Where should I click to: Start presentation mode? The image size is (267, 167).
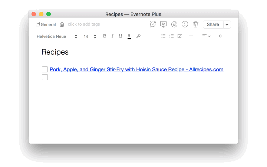pos(163,24)
